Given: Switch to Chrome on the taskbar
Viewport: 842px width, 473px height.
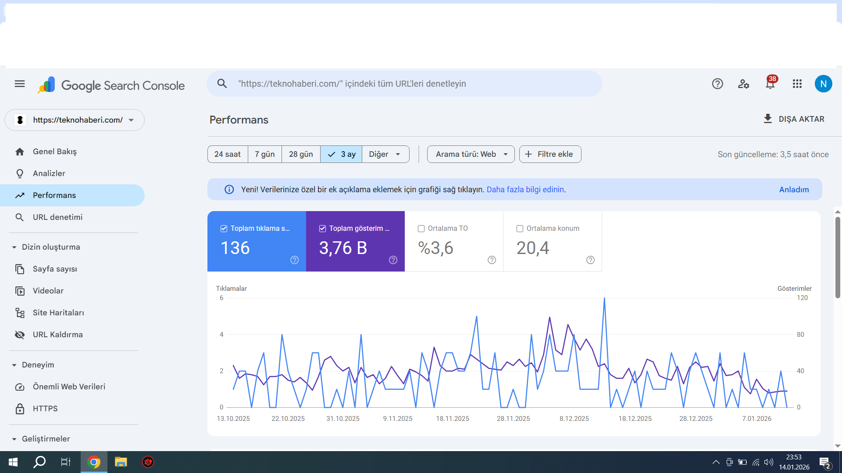Looking at the screenshot, I should [94, 462].
